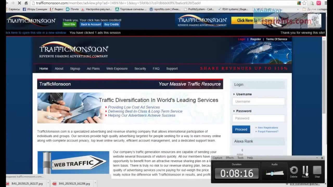This screenshot has width=333, height=187.
Task: Open the RSW systems bookmark
Action: 233,9
